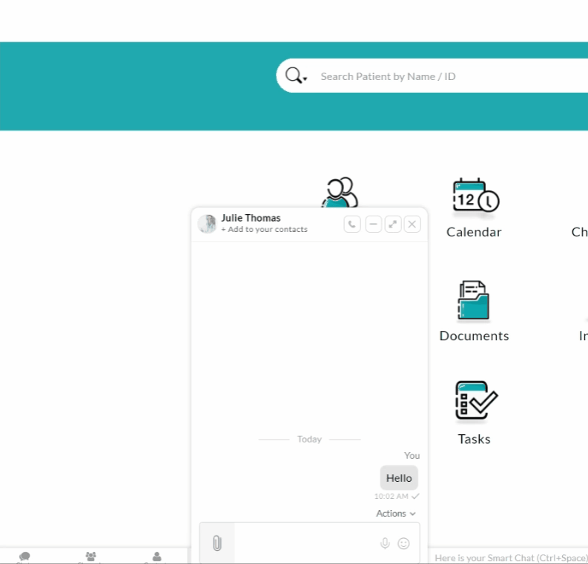Click the microphone voice message icon
588x564 pixels.
pos(385,543)
